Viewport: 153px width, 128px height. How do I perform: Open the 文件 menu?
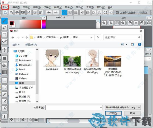click(x=5, y=7)
